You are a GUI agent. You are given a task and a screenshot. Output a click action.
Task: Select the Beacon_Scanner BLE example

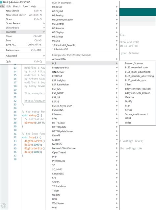click(x=134, y=63)
